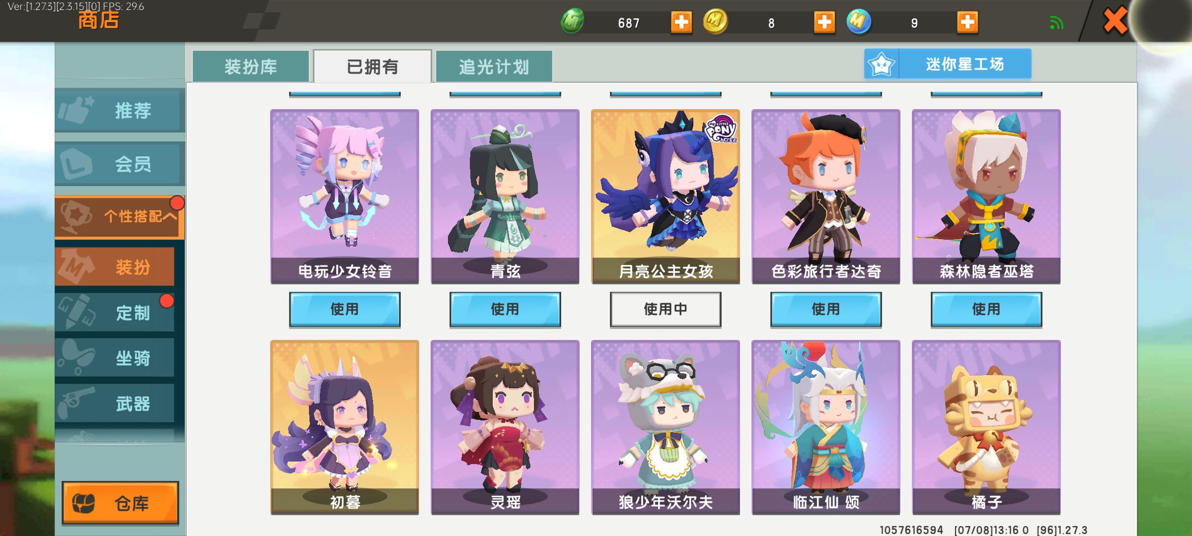Add more green mini beans currency
The width and height of the screenshot is (1192, 536).
[x=681, y=22]
